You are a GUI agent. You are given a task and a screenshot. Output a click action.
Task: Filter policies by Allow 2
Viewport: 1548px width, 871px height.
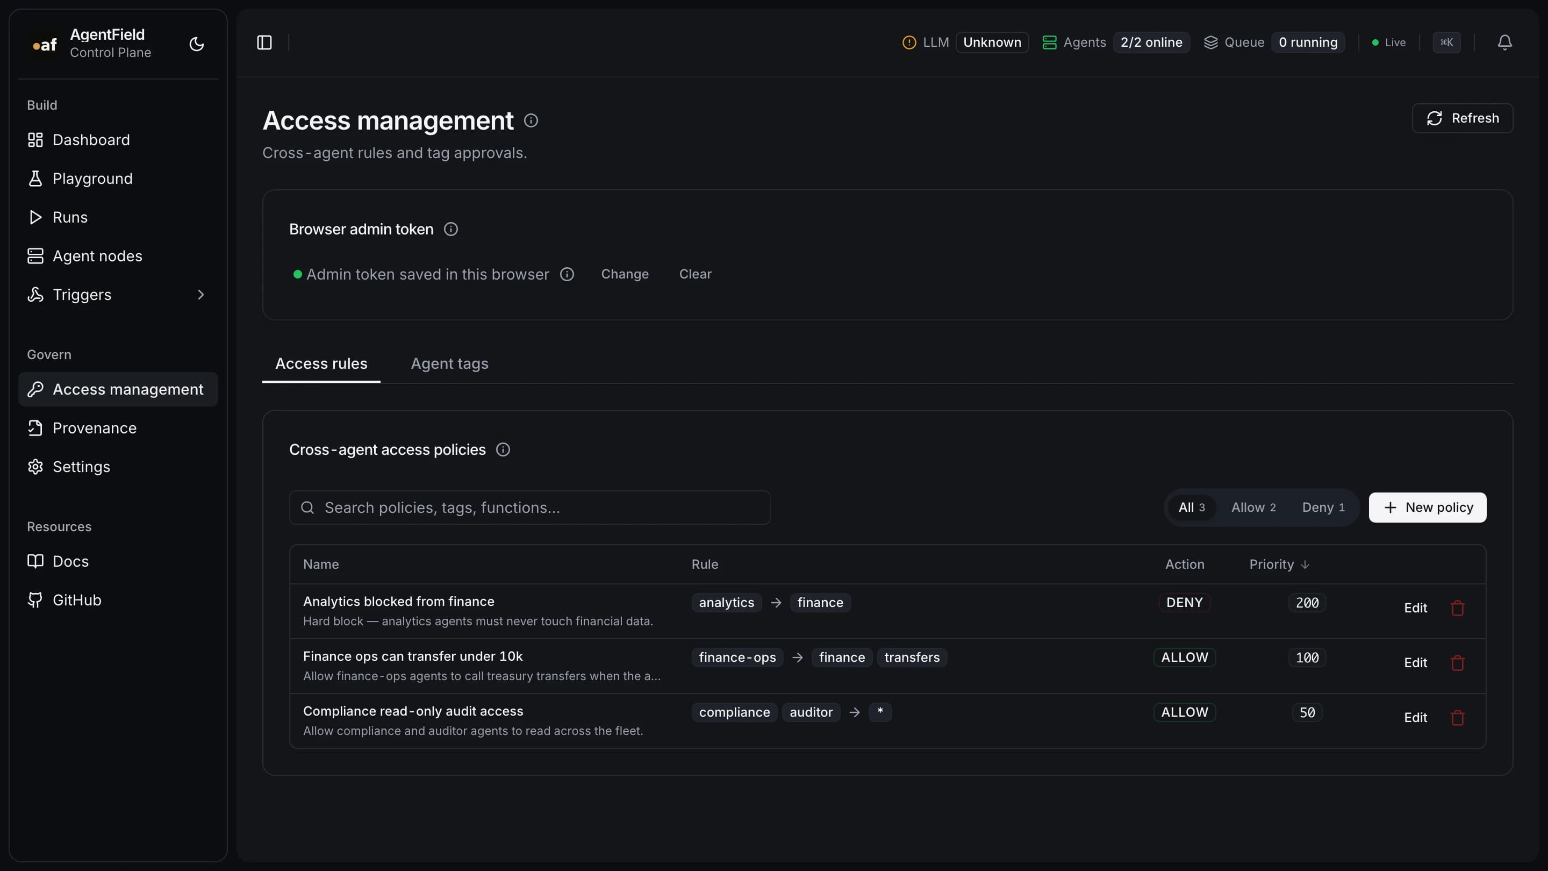coord(1253,508)
